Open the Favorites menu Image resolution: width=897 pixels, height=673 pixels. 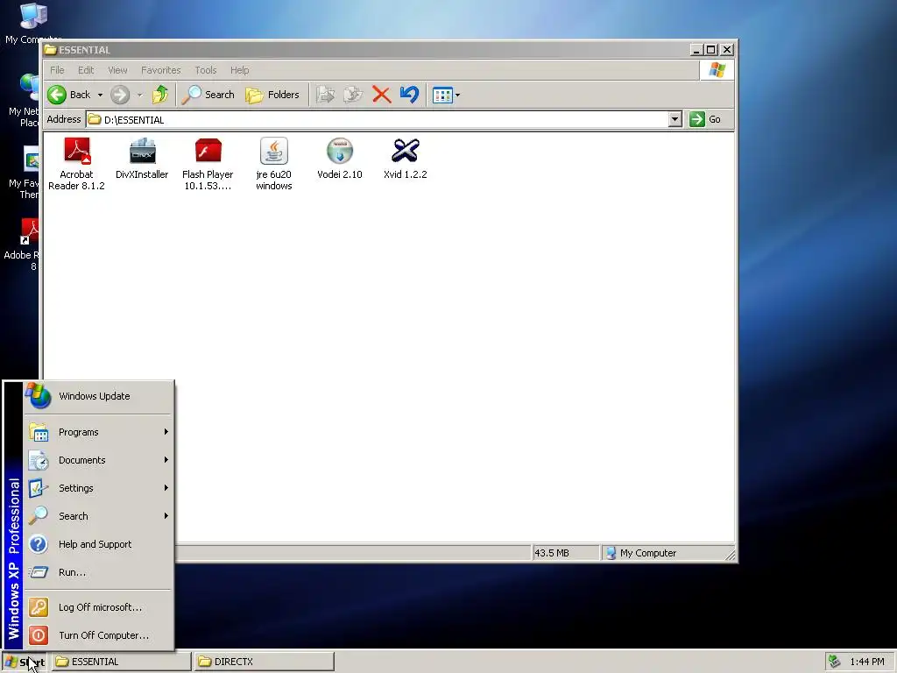(x=161, y=70)
